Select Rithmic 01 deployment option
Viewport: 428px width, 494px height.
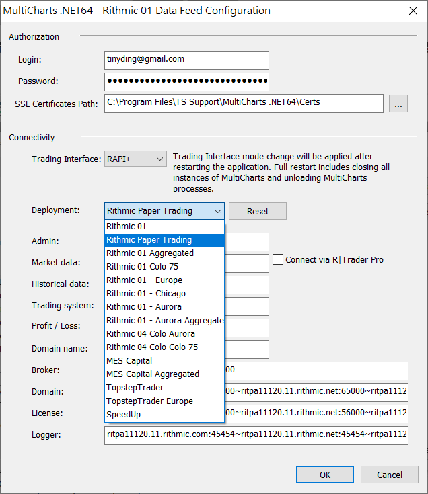pos(164,227)
